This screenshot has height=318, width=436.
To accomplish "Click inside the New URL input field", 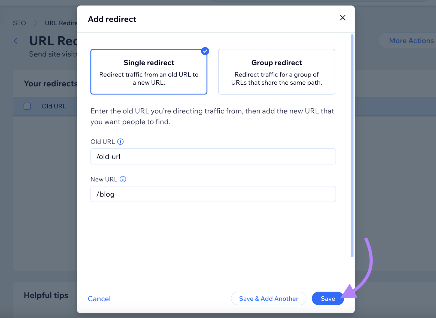I will pos(213,194).
